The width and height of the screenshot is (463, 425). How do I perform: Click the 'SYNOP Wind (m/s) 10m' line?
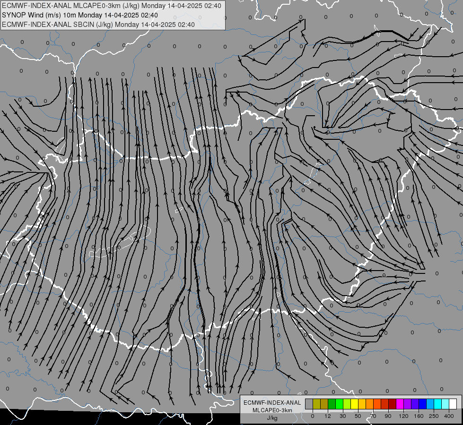tap(80, 15)
